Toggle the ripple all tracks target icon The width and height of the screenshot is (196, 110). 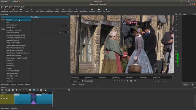click(x=41, y=90)
